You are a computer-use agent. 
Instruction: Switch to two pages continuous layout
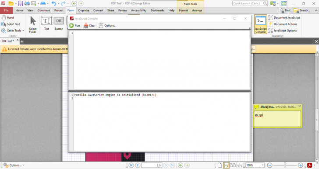[239, 166]
